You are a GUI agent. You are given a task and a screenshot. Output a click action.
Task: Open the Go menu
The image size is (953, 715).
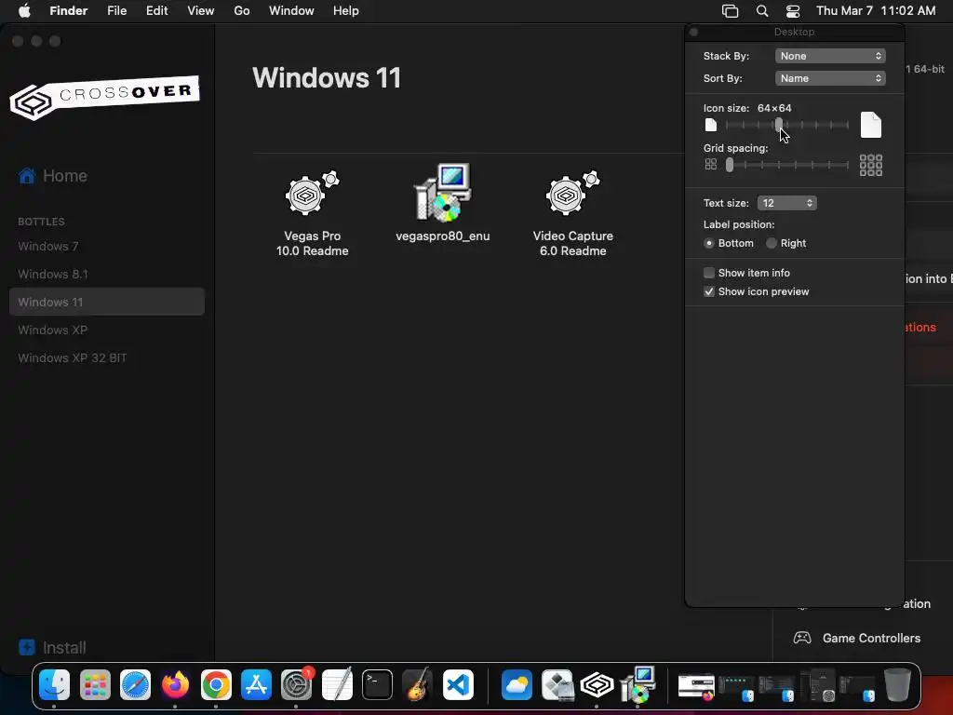pyautogui.click(x=242, y=11)
